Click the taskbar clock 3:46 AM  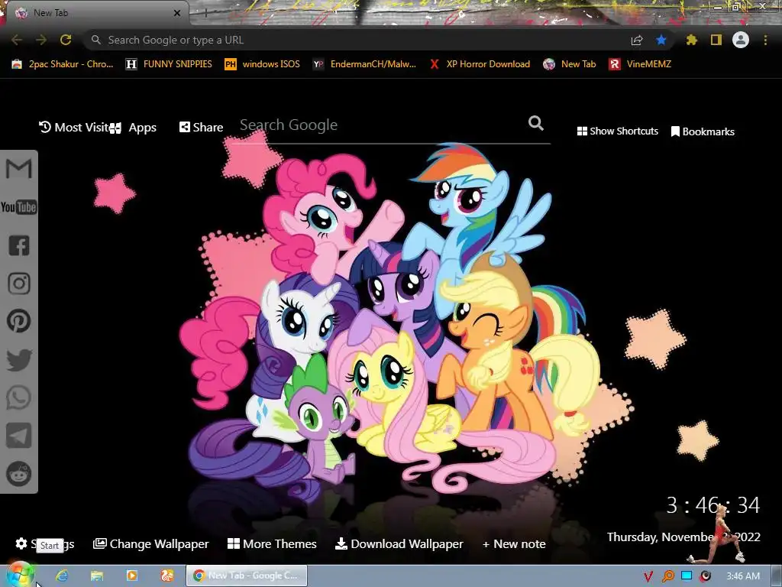tap(743, 576)
